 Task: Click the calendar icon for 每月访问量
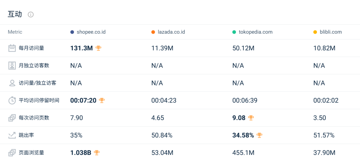pyautogui.click(x=12, y=48)
